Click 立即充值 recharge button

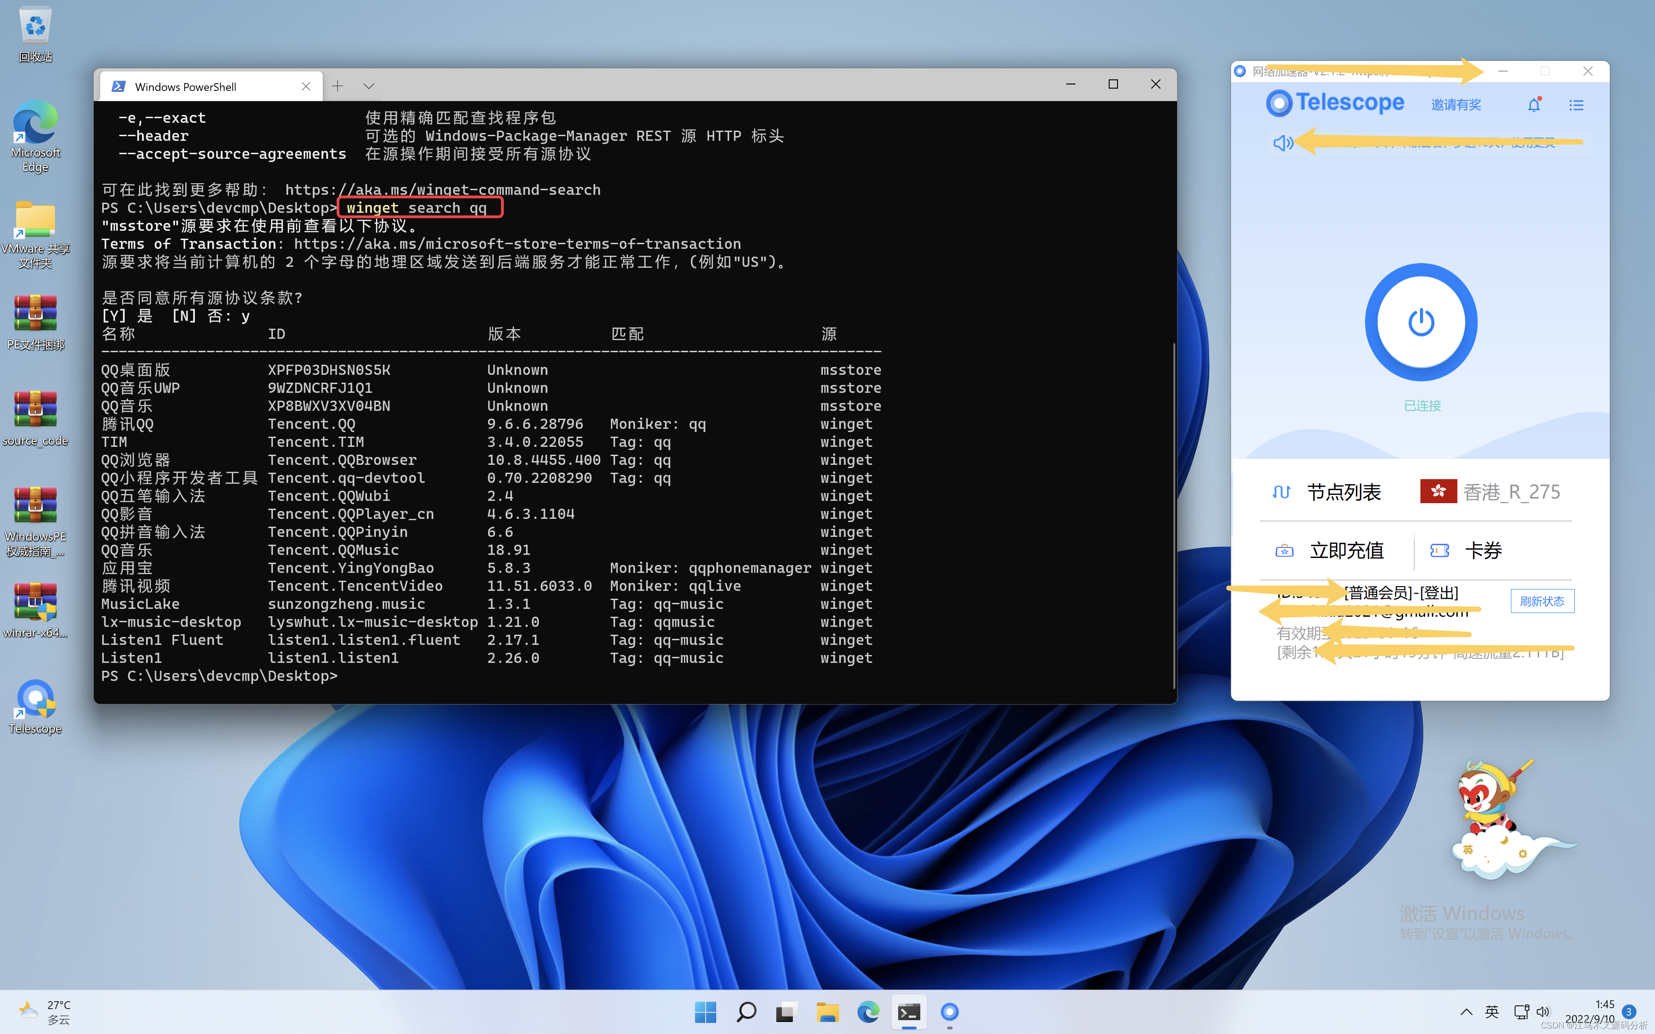(x=1347, y=551)
